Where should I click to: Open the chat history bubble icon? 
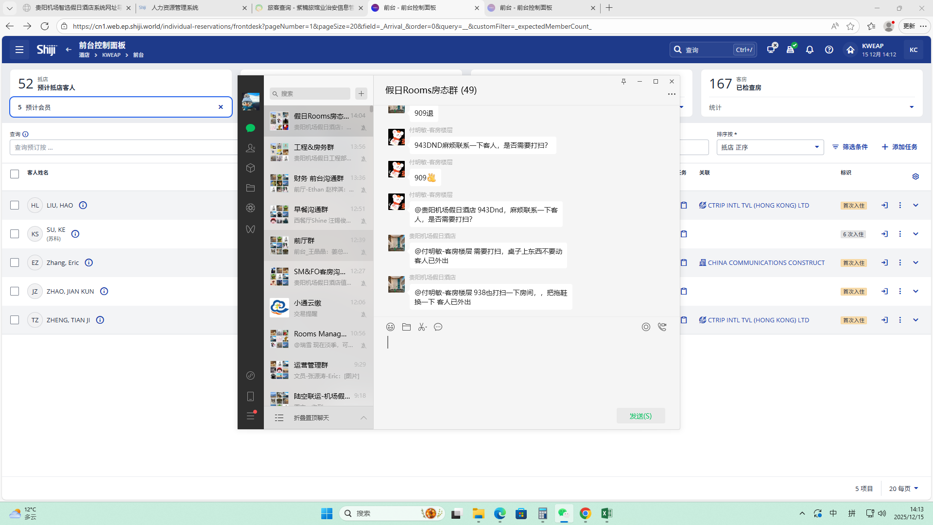pyautogui.click(x=438, y=327)
